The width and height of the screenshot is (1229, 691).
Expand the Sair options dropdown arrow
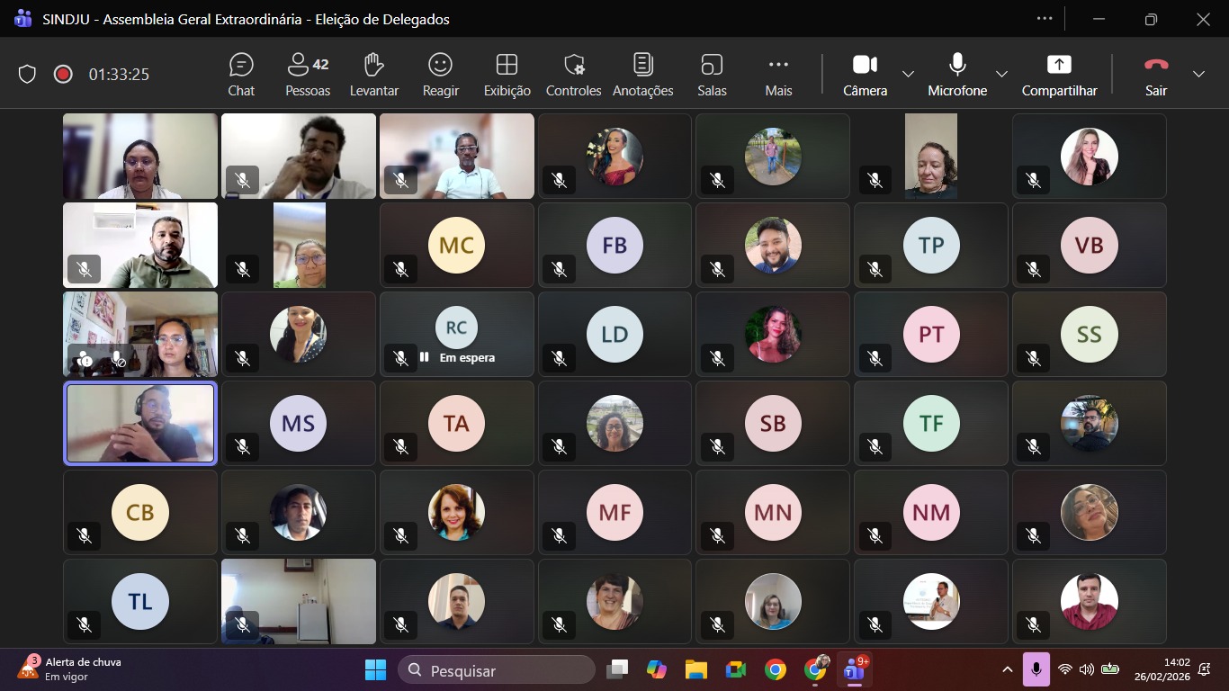(1198, 74)
